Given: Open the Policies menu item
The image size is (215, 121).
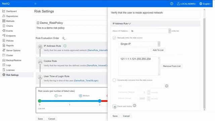Looking at the screenshot, I should coord(10,41).
